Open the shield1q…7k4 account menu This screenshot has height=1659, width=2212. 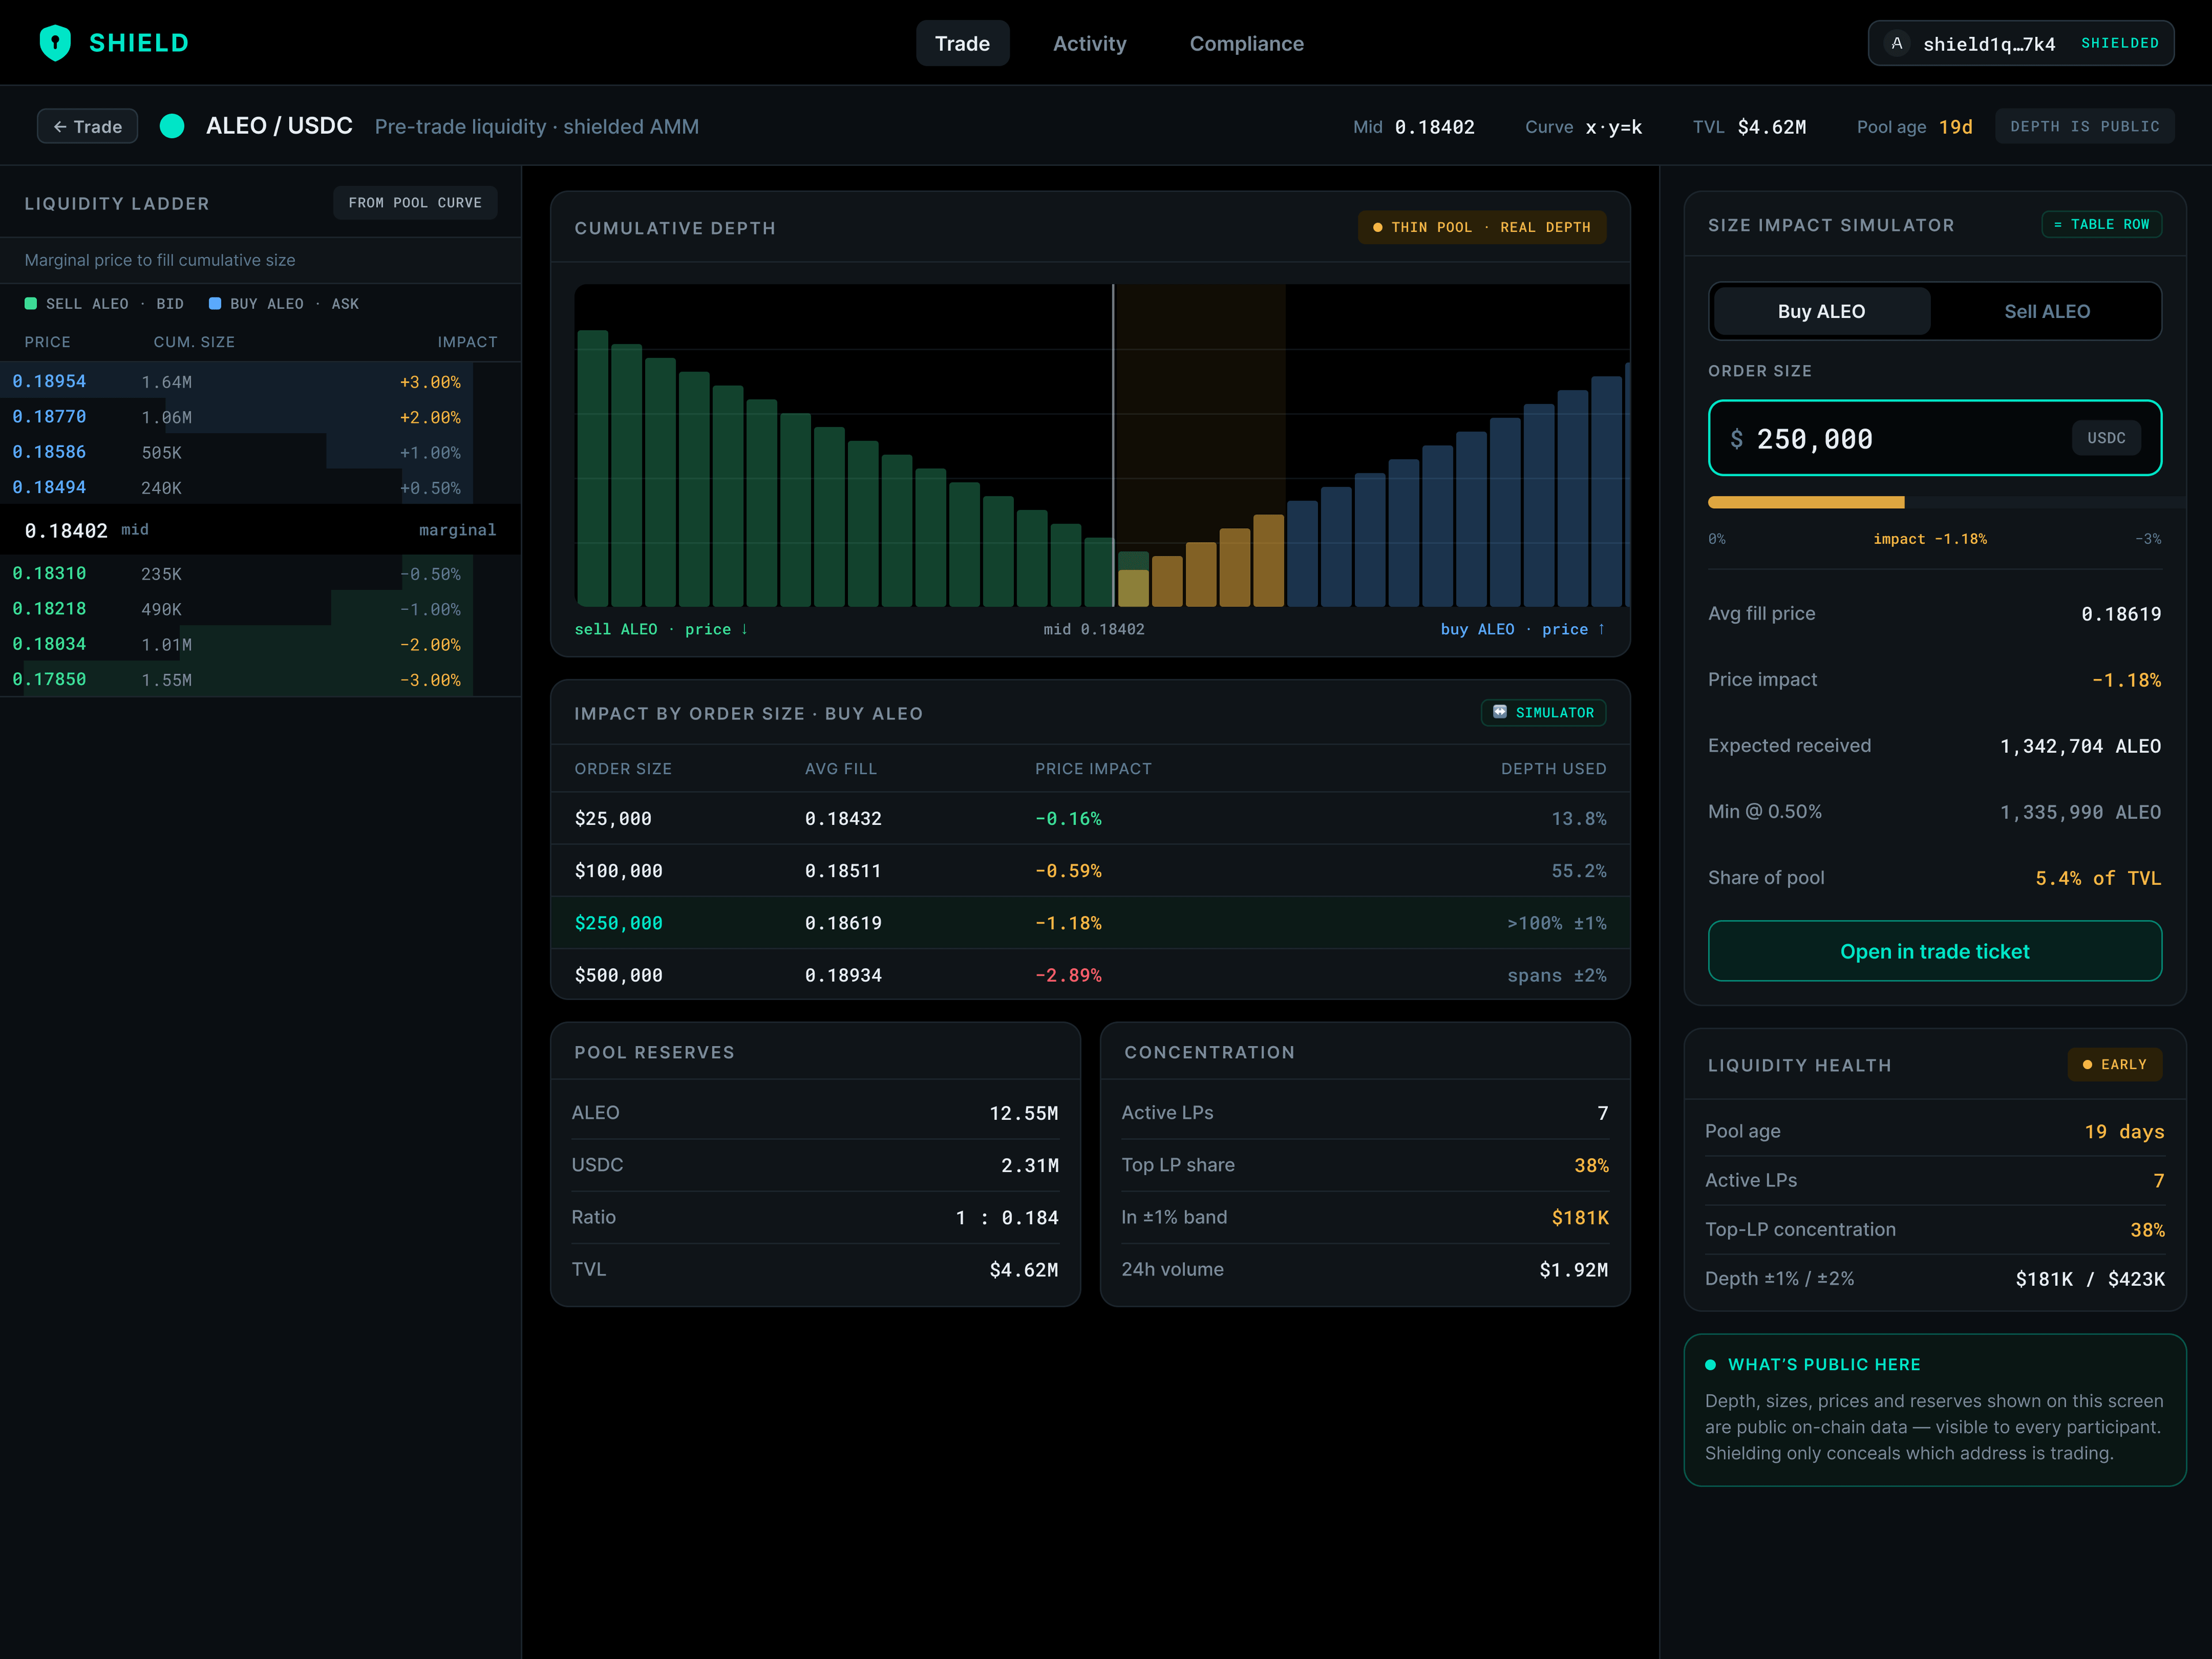click(2020, 43)
